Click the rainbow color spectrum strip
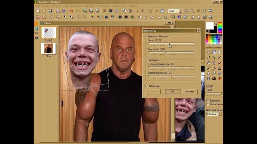 click(x=220, y=27)
